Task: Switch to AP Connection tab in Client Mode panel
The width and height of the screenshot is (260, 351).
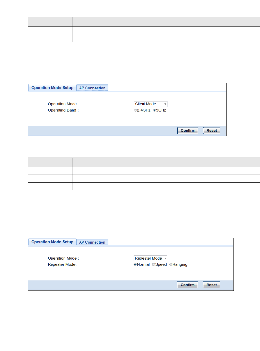Action: [92, 88]
